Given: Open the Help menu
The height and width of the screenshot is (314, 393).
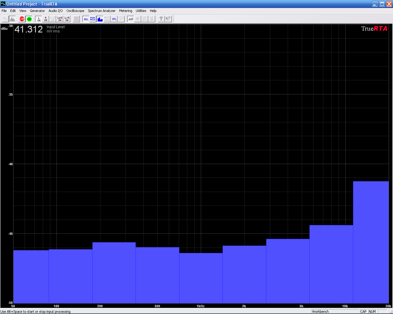Looking at the screenshot, I should pos(153,11).
